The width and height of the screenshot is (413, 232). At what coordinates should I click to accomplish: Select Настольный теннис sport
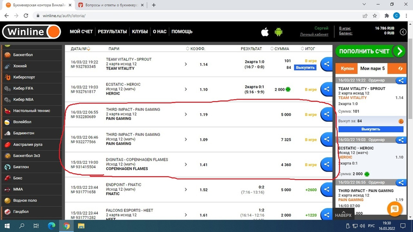coord(31,111)
